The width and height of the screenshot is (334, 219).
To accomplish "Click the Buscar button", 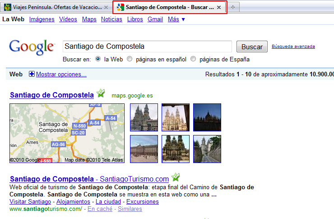I will [252, 47].
